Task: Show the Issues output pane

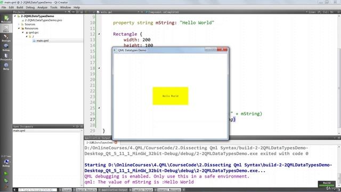Action: click(65, 190)
